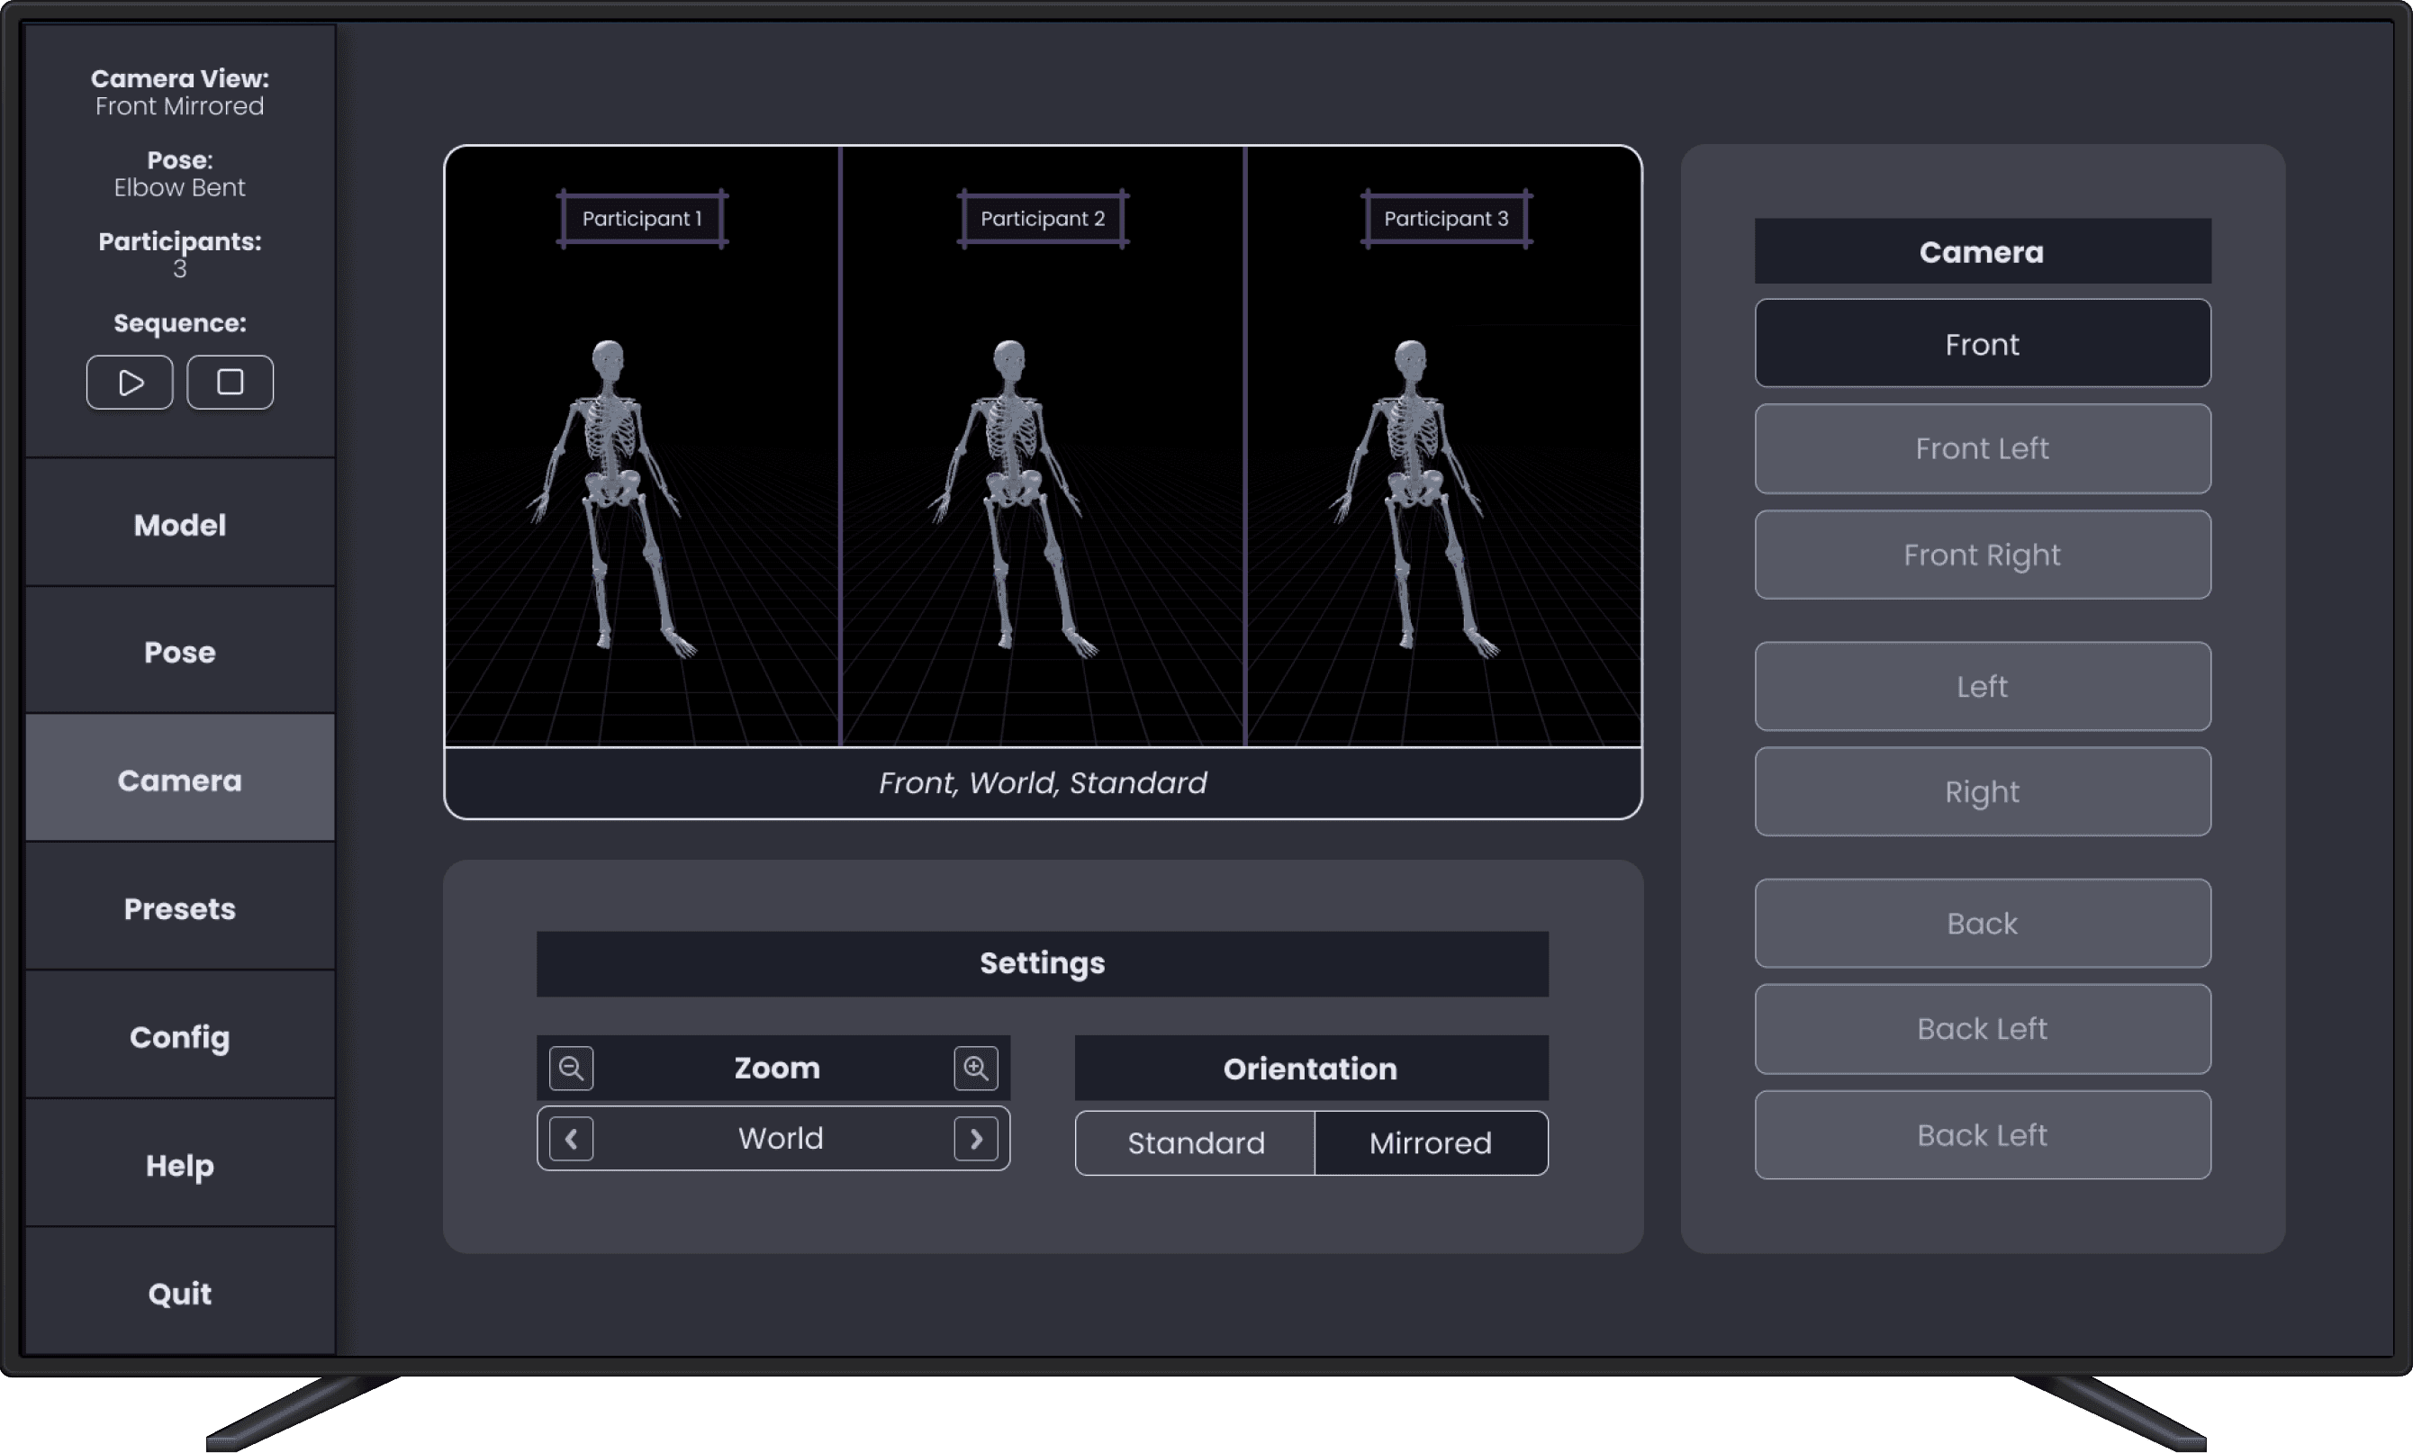This screenshot has width=2413, height=1453.
Task: Switch to the Back camera view
Action: 1981,924
